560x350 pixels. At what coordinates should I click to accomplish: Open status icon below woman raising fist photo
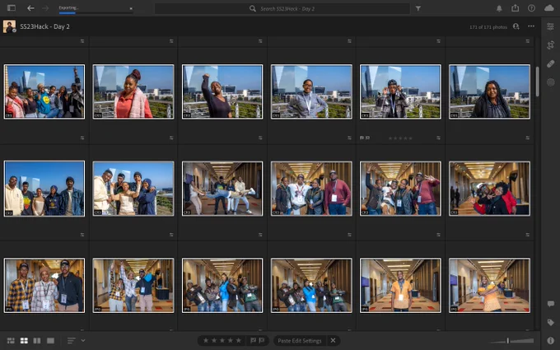(x=260, y=138)
